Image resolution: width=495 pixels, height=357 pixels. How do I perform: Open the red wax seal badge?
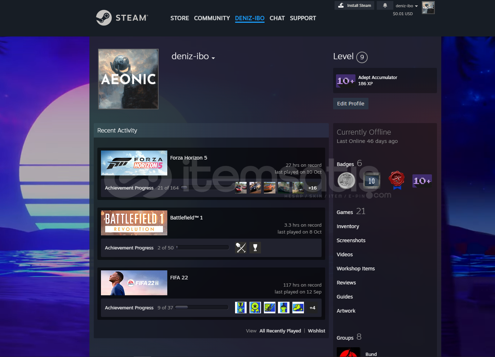click(x=397, y=180)
